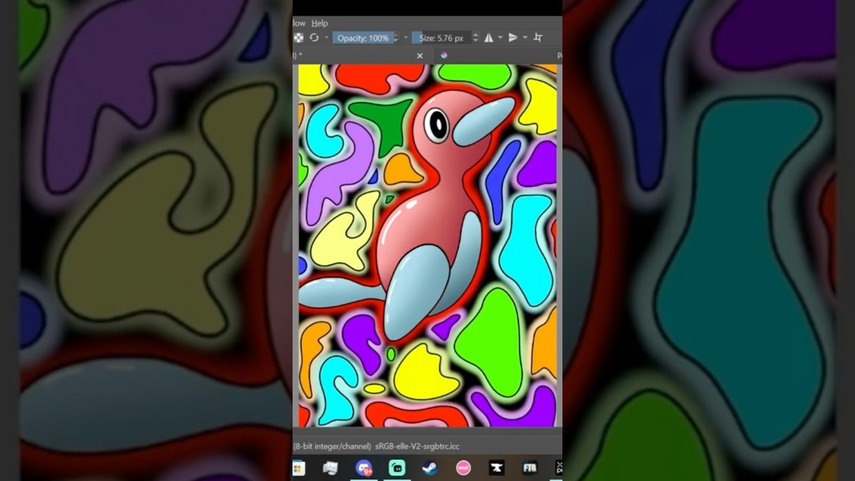Open the dropdown arrow after Opacity slider

405,38
